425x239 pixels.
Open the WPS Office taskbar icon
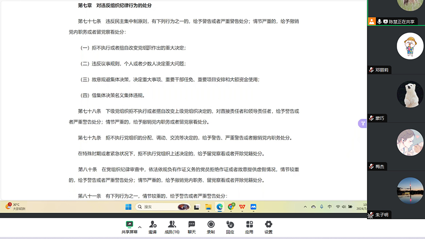[x=242, y=207]
